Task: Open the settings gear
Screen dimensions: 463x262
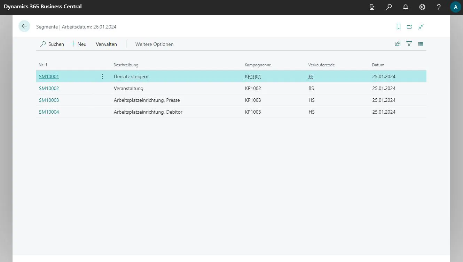Action: (422, 7)
